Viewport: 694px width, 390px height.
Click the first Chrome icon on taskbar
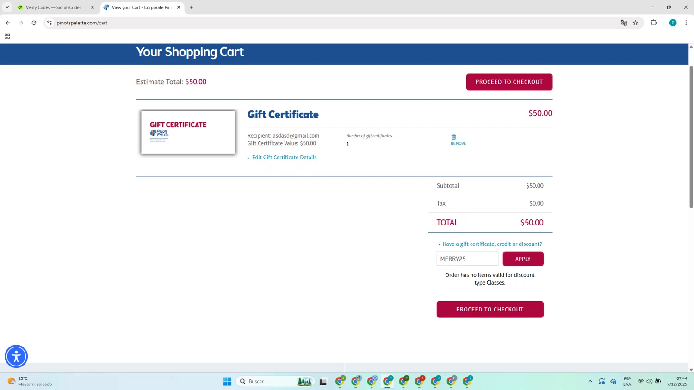[341, 381]
